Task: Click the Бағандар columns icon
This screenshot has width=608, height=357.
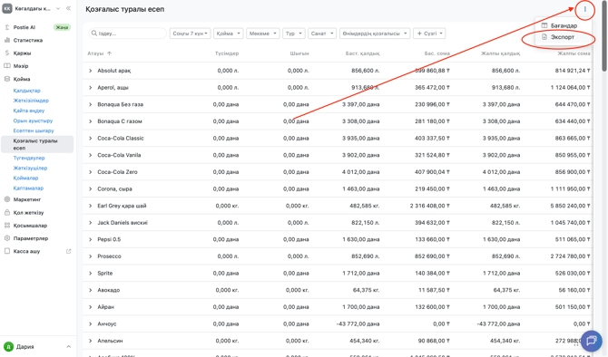Action: tap(544, 25)
